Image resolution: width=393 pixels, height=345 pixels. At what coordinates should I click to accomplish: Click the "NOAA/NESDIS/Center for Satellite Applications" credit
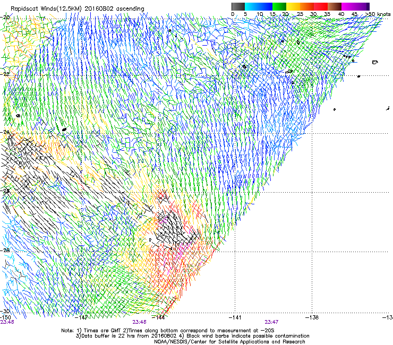click(229, 342)
